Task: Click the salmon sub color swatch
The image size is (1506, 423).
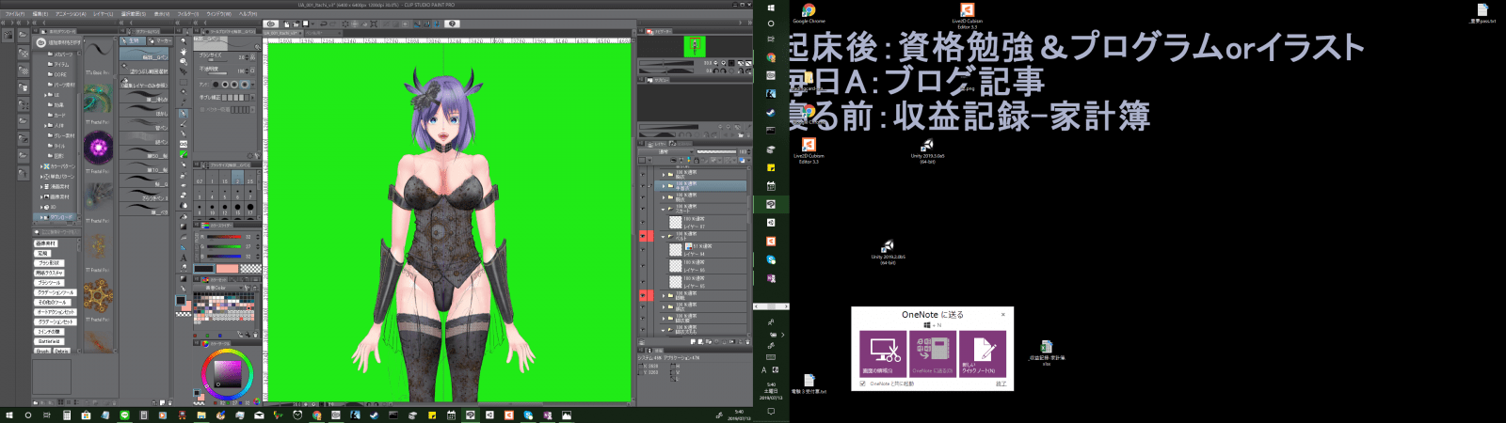Action: point(227,268)
